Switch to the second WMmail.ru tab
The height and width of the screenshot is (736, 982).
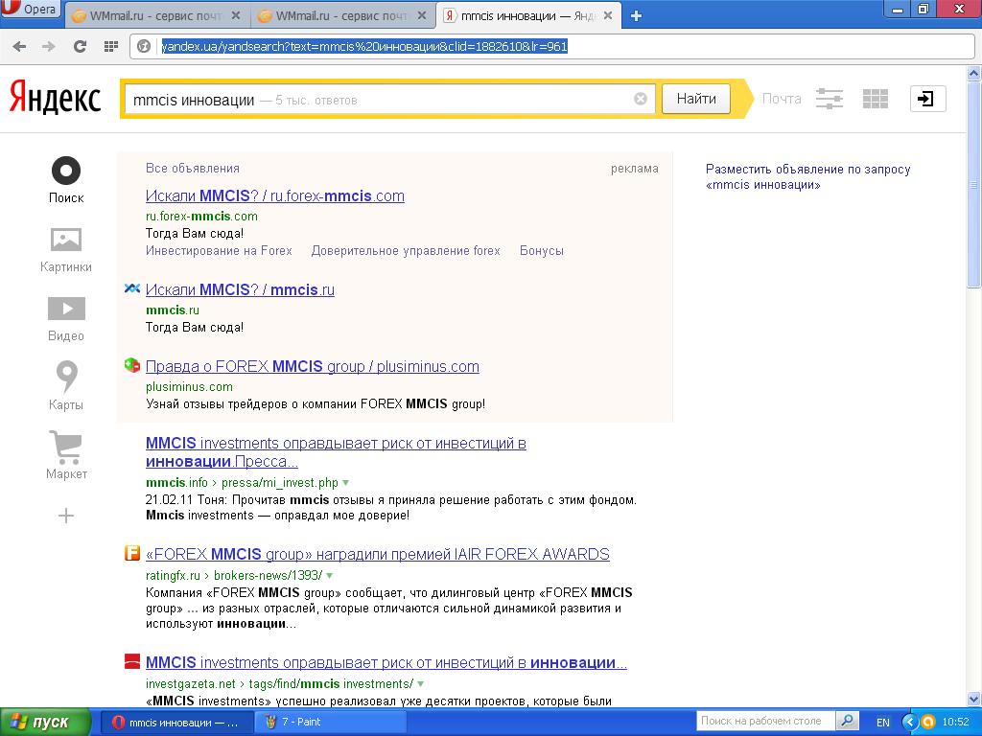[x=343, y=16]
